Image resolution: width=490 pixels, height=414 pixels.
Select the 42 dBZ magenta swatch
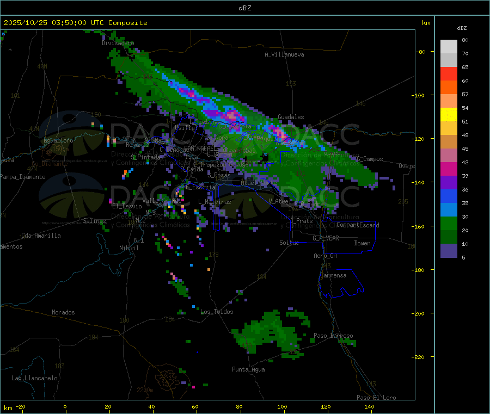click(x=449, y=169)
